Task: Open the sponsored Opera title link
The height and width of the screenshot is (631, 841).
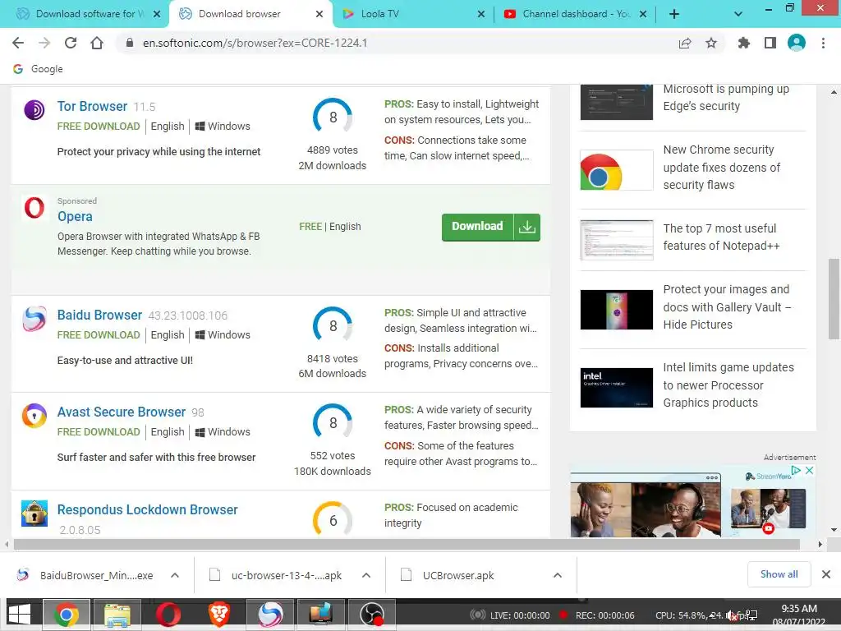Action: (x=75, y=216)
